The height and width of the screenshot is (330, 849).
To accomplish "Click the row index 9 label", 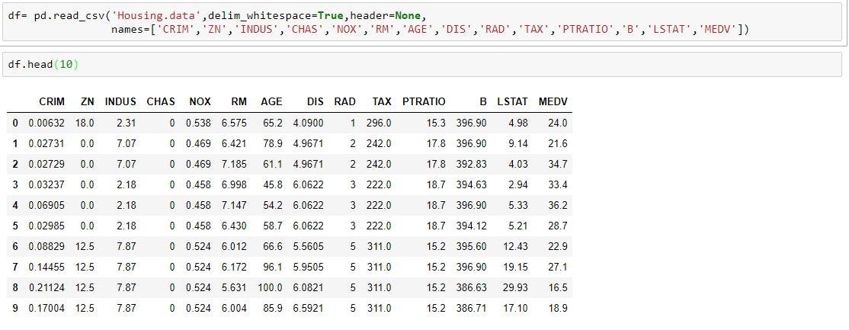I will (x=15, y=309).
